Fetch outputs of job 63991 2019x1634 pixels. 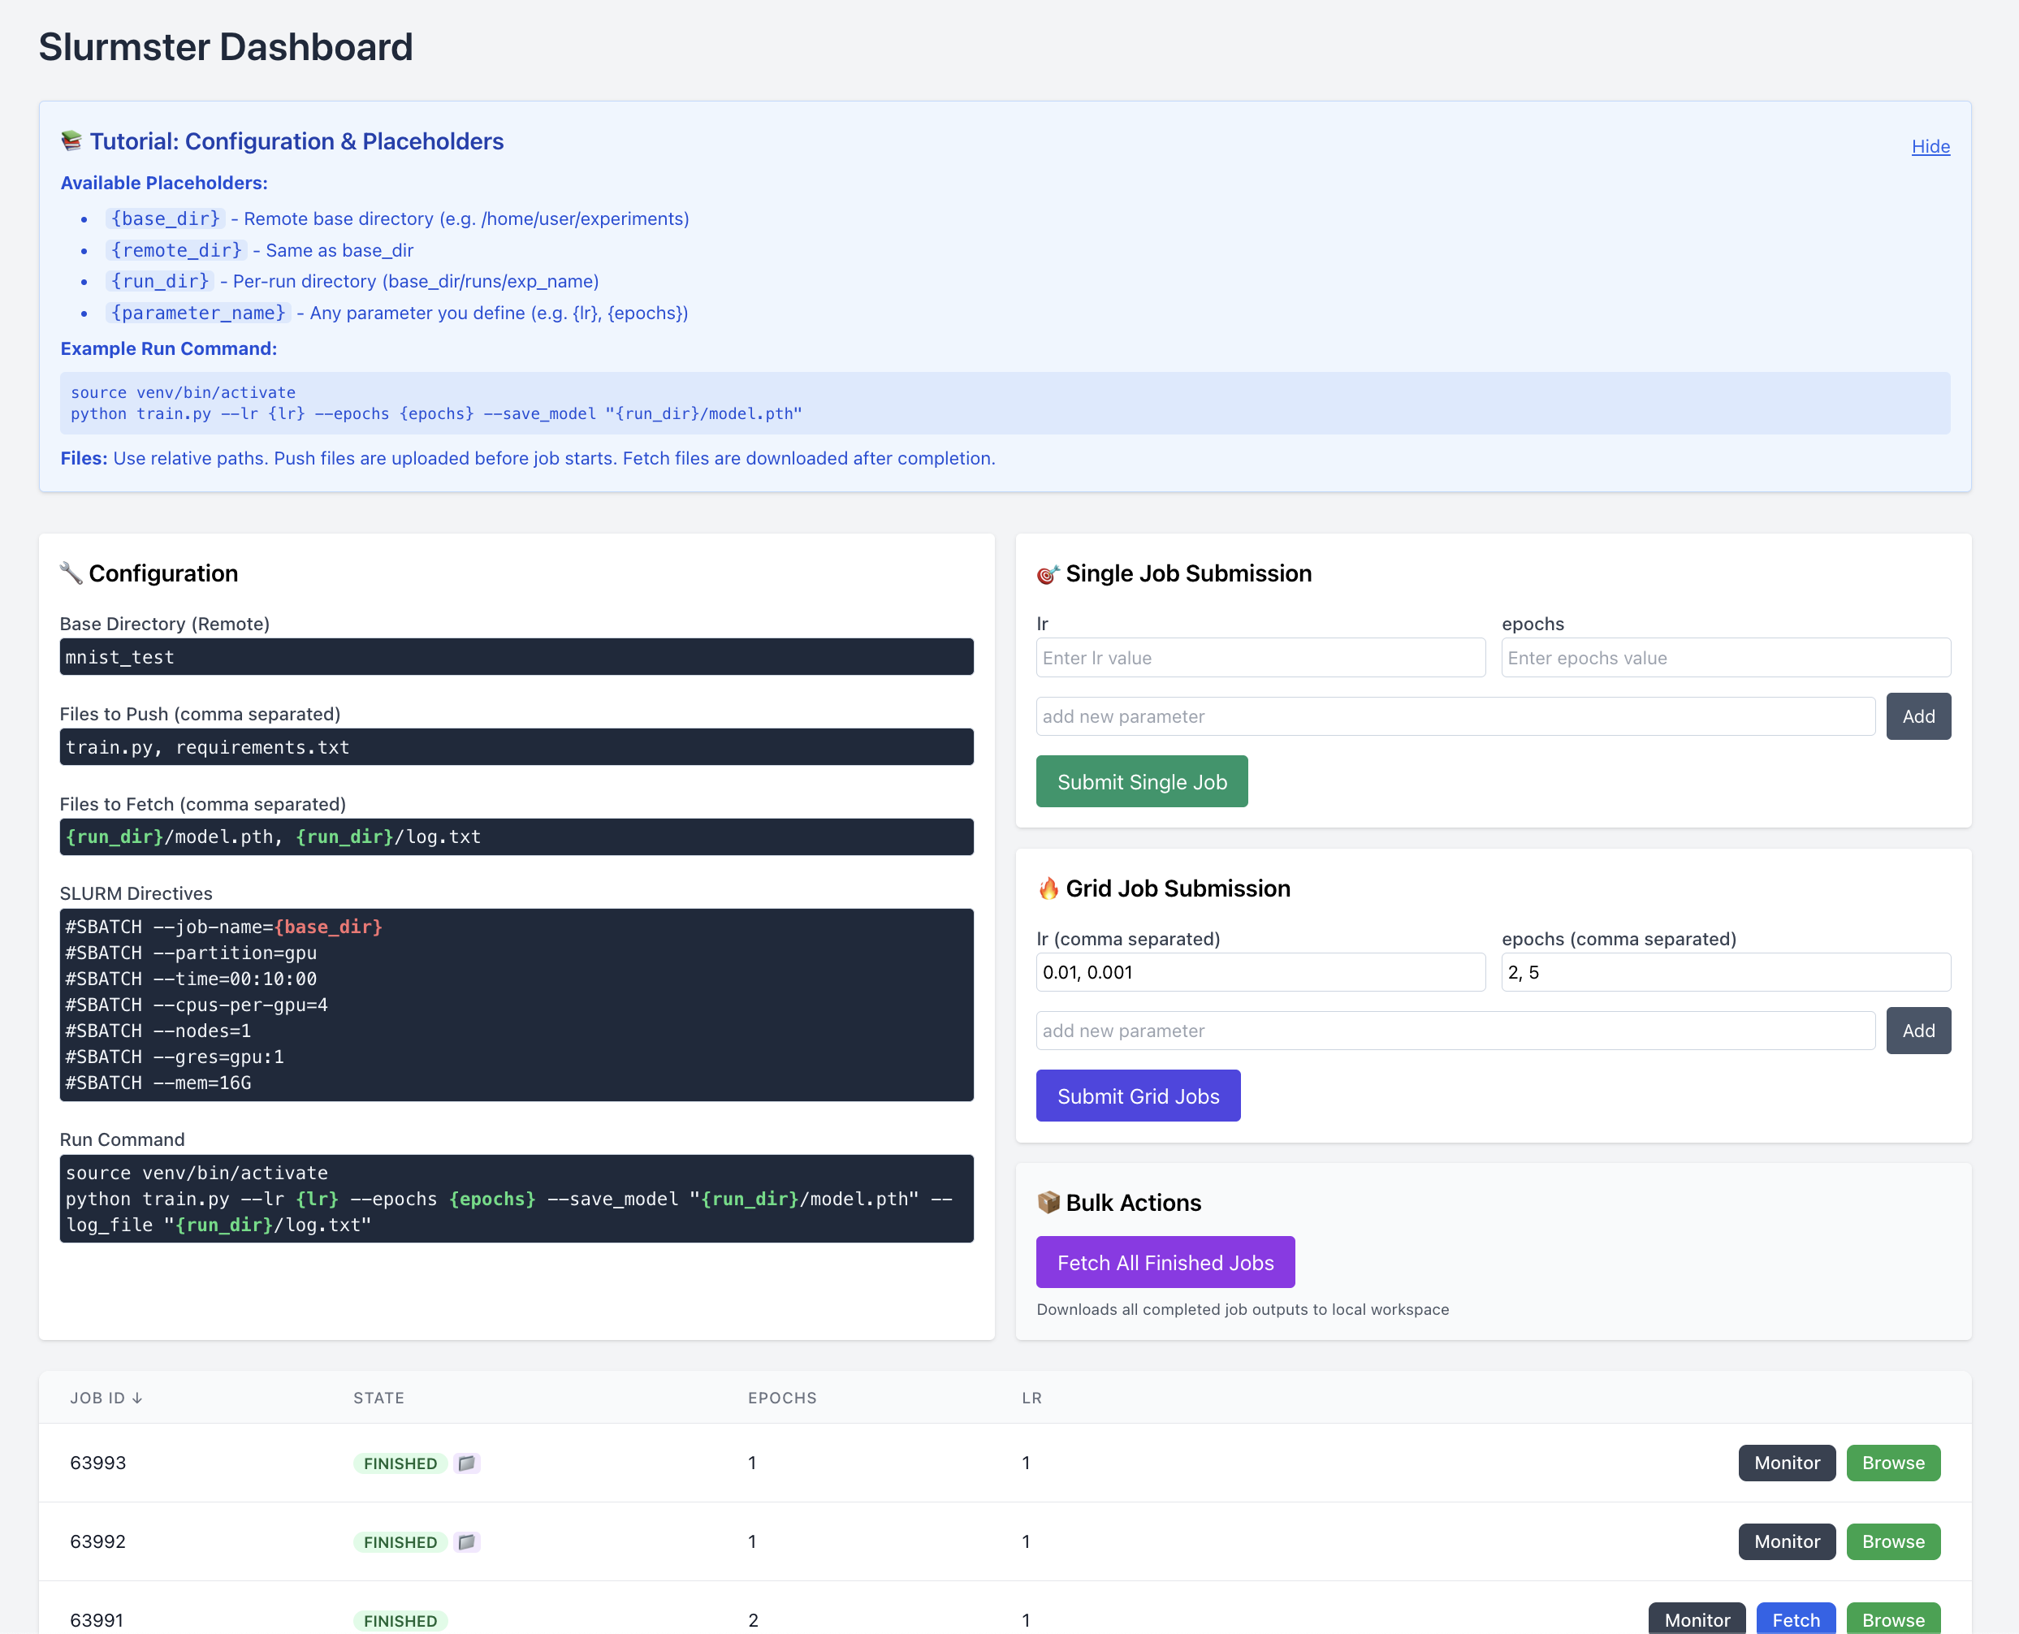pyautogui.click(x=1796, y=1620)
